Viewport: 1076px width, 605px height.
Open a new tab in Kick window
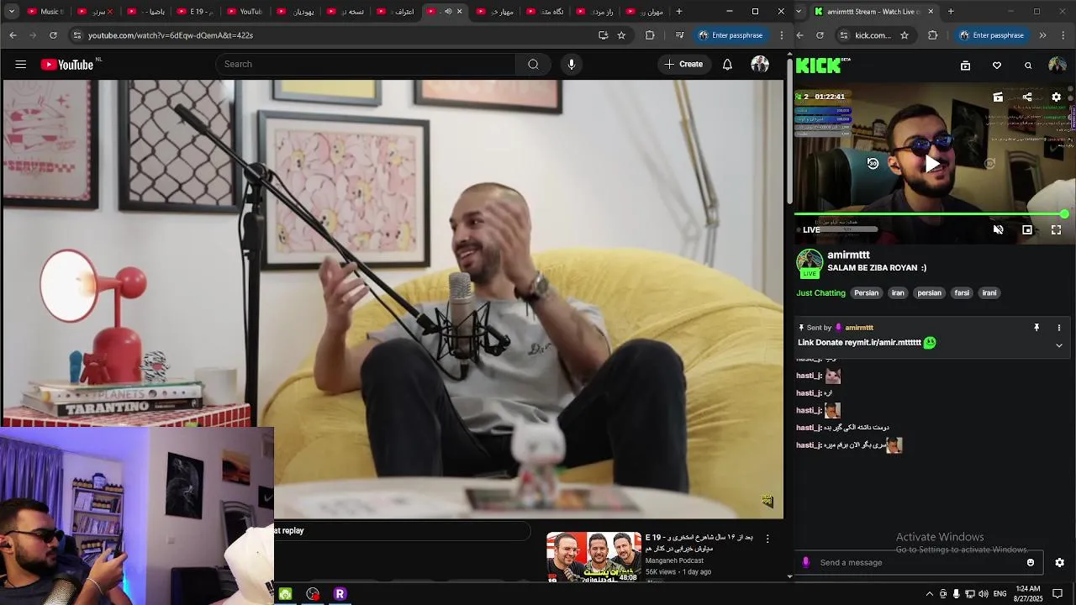(x=951, y=12)
